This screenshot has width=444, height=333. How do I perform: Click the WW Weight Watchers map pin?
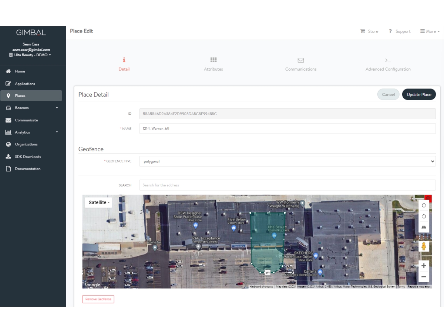(303, 203)
